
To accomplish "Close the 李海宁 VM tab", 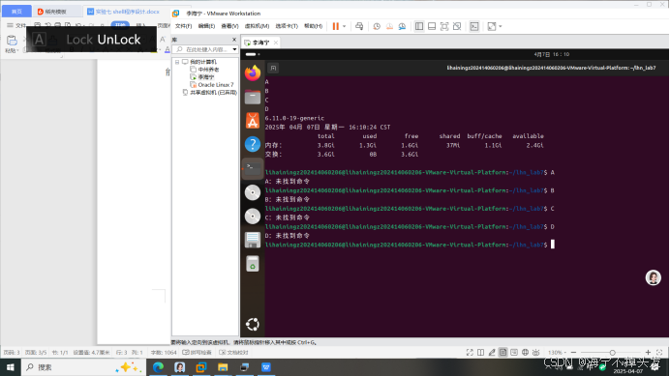I will click(276, 43).
